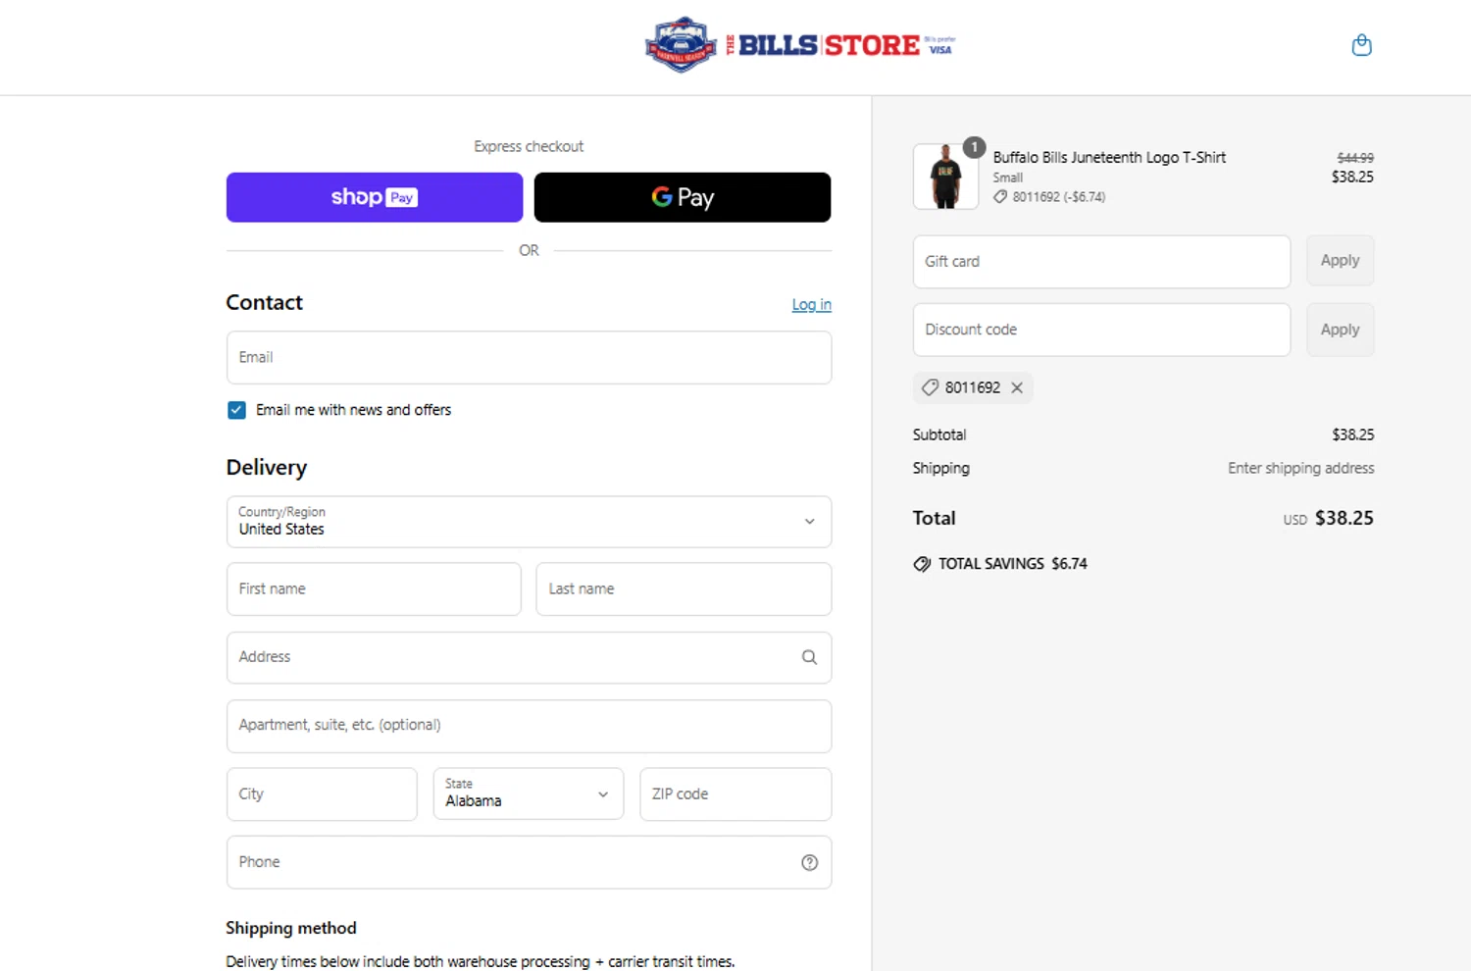
Task: Click the Shipping method heading
Action: [291, 928]
